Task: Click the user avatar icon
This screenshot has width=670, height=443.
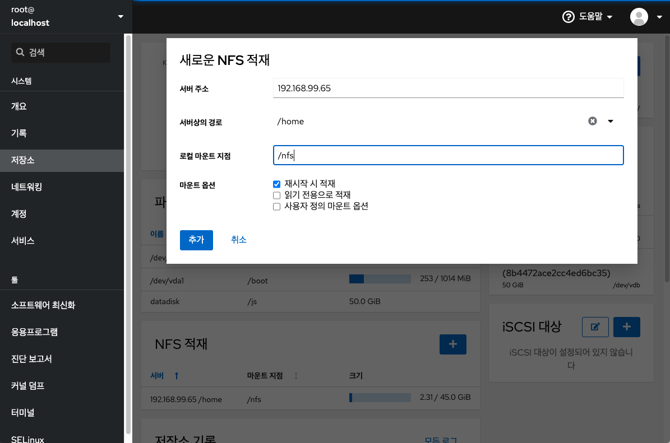Action: coord(639,17)
